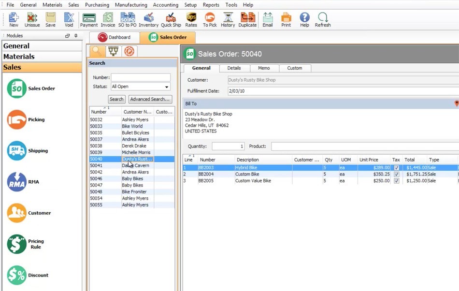Create a new sales order with New icon
This screenshot has height=291, width=459.
pos(13,19)
